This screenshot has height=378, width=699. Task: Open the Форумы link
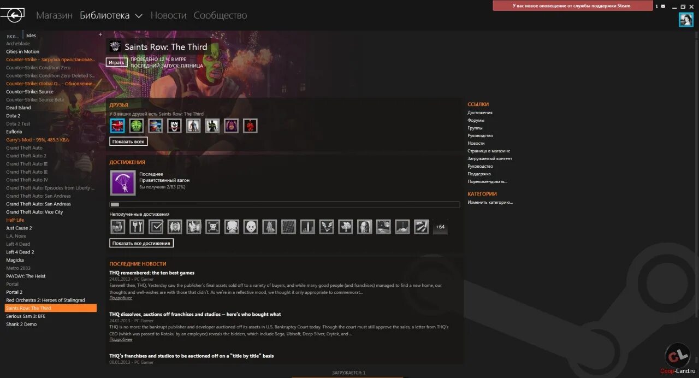(476, 120)
